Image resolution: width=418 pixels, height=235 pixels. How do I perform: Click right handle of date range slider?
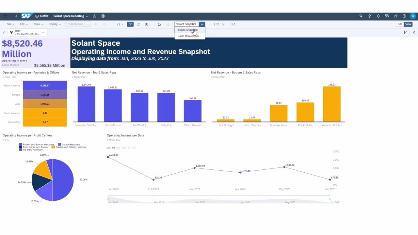coord(330,199)
